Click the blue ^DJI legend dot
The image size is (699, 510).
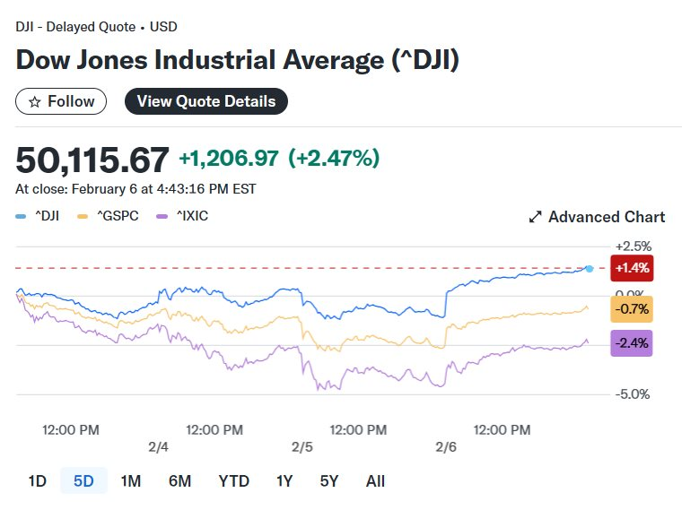coord(21,217)
